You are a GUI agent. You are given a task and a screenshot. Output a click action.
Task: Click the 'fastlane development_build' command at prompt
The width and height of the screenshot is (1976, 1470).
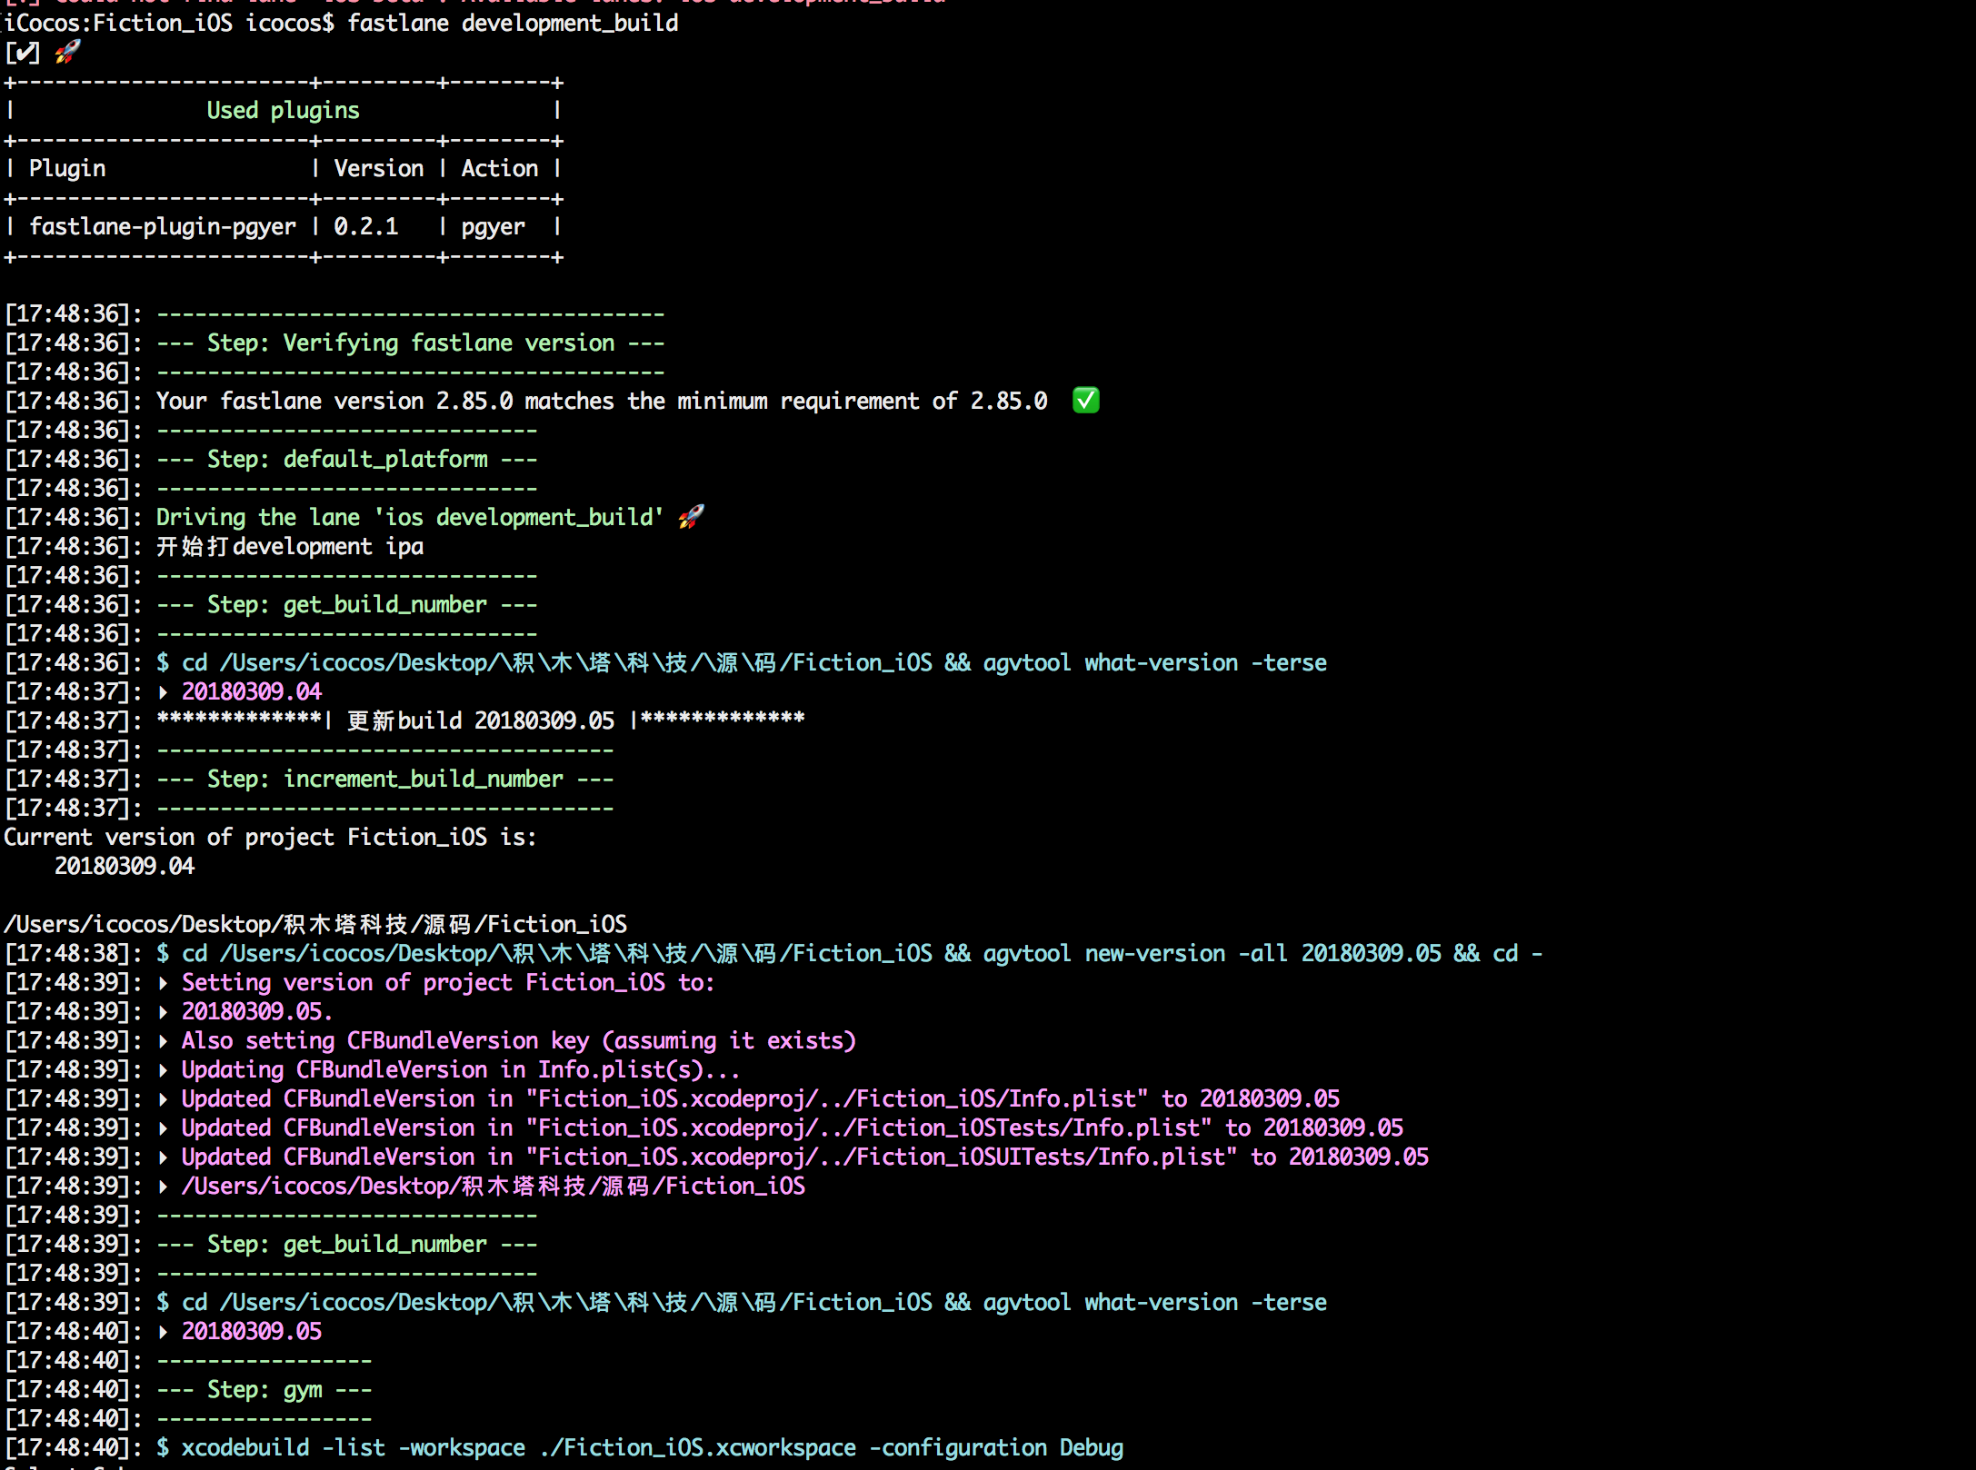point(513,23)
